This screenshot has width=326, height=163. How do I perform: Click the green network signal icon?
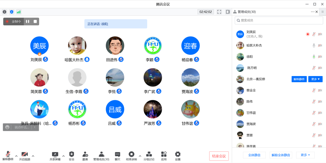point(18,12)
